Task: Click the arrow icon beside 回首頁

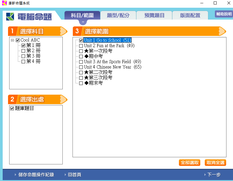Action: tap(65, 175)
